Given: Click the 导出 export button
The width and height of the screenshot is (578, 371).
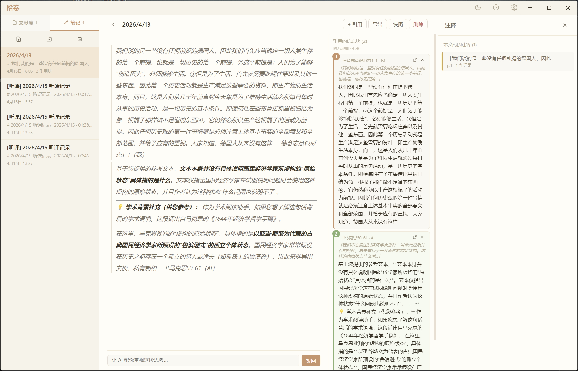Looking at the screenshot, I should tap(378, 24).
